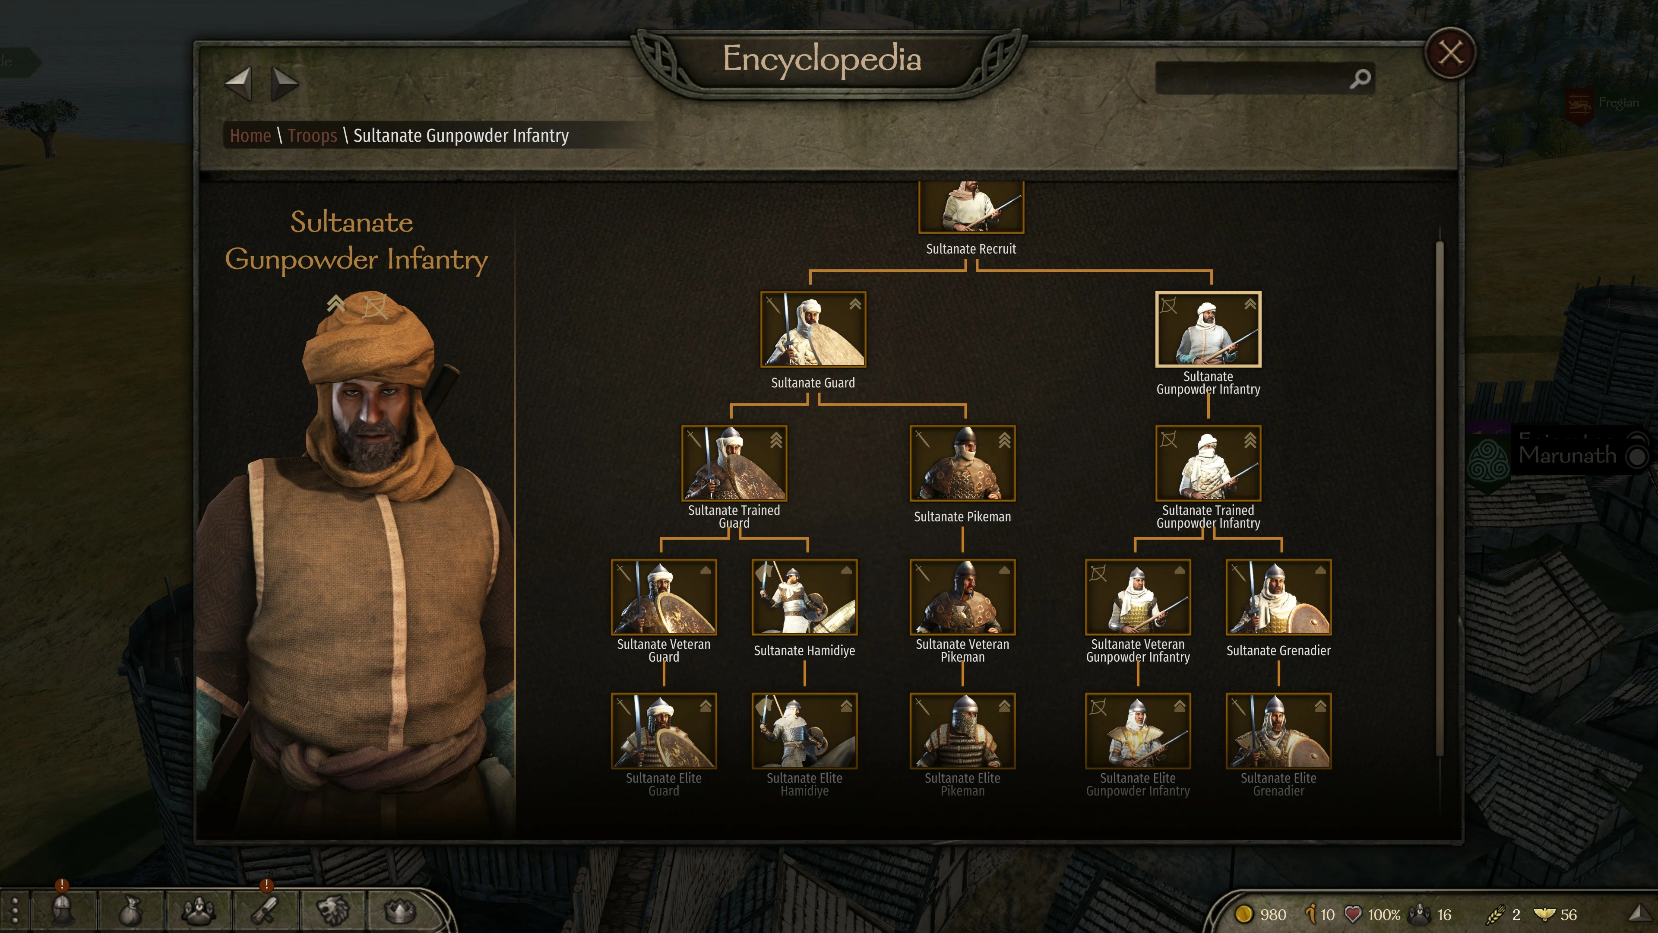This screenshot has width=1658, height=933.
Task: Select Sultanate Elite Gunpowder Infantry portrait
Action: 1137,731
